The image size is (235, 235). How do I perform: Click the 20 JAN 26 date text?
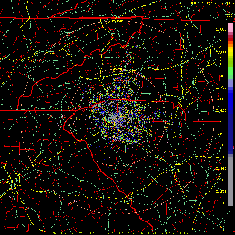pyautogui.click(x=164, y=233)
